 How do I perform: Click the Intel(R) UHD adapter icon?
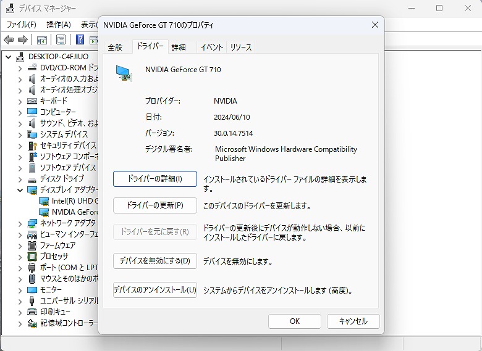click(44, 200)
